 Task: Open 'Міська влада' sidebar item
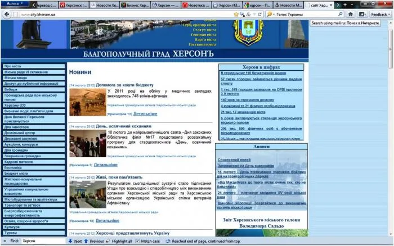coord(34,78)
